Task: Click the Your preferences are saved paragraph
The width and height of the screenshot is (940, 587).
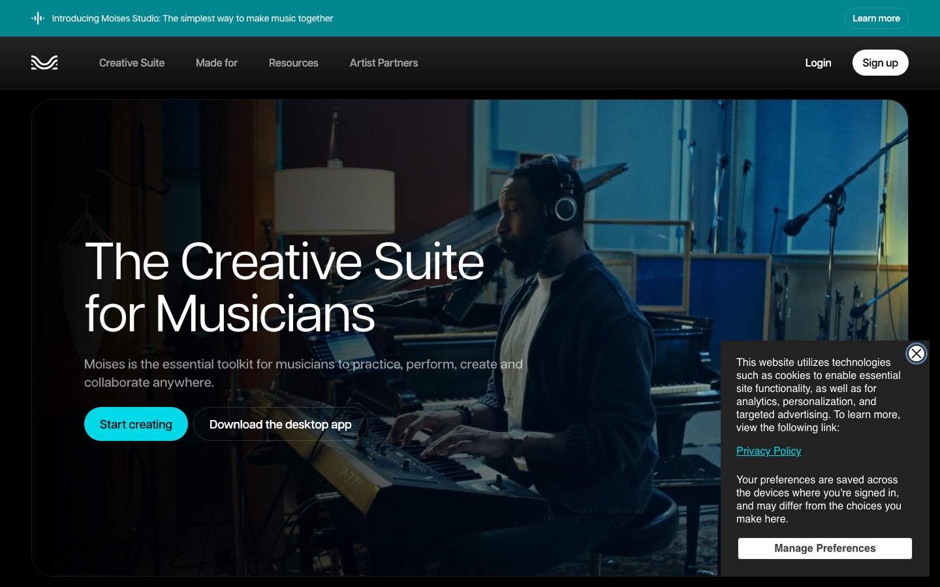Action: point(819,499)
